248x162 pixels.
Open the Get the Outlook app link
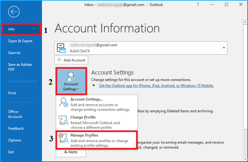[157, 86]
